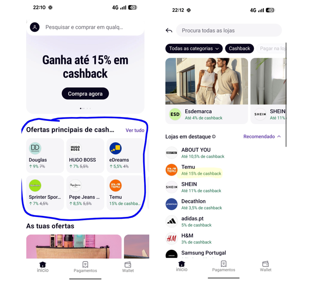Click the info icon beside Lojas em destaque
Screen dimensions: 309x283
(214, 137)
